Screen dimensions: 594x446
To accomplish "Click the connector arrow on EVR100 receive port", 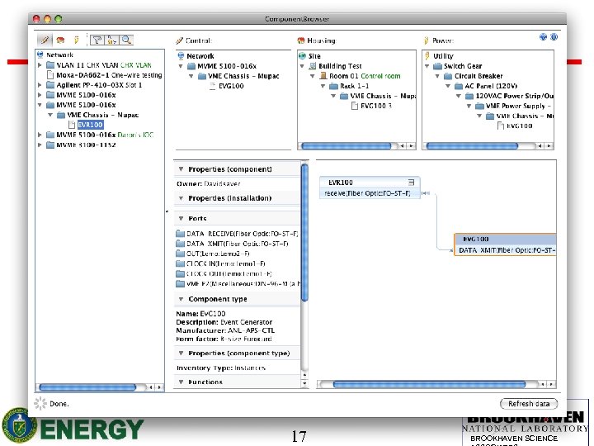I will 426,193.
